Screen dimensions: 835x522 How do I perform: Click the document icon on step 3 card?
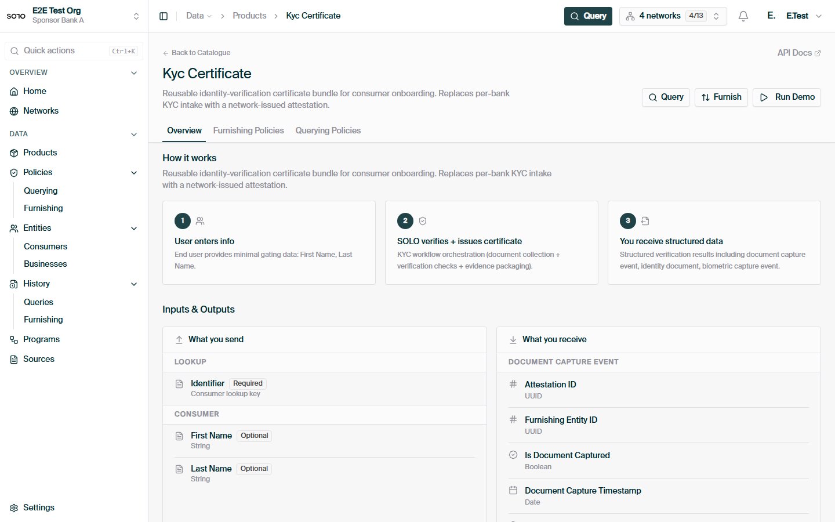tap(645, 221)
